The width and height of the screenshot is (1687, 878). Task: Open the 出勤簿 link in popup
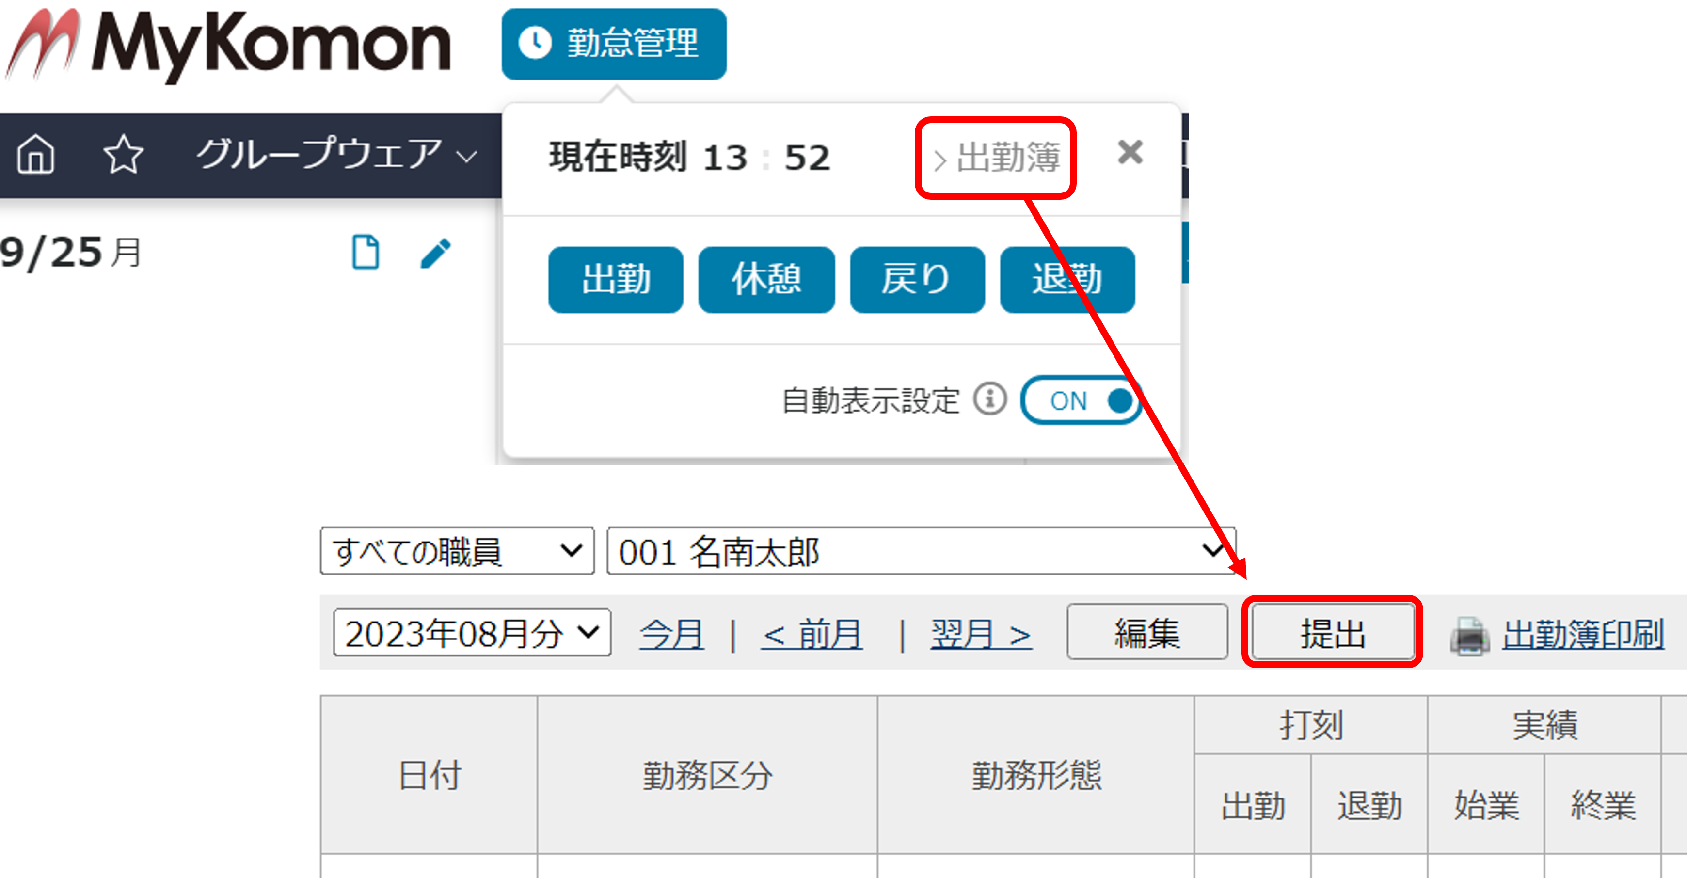[x=996, y=158]
